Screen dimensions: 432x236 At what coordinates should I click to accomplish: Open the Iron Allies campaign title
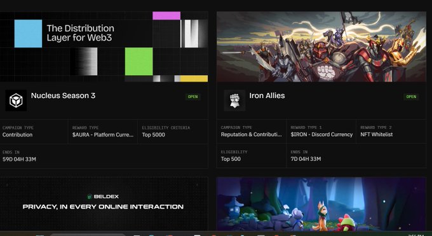click(x=267, y=95)
